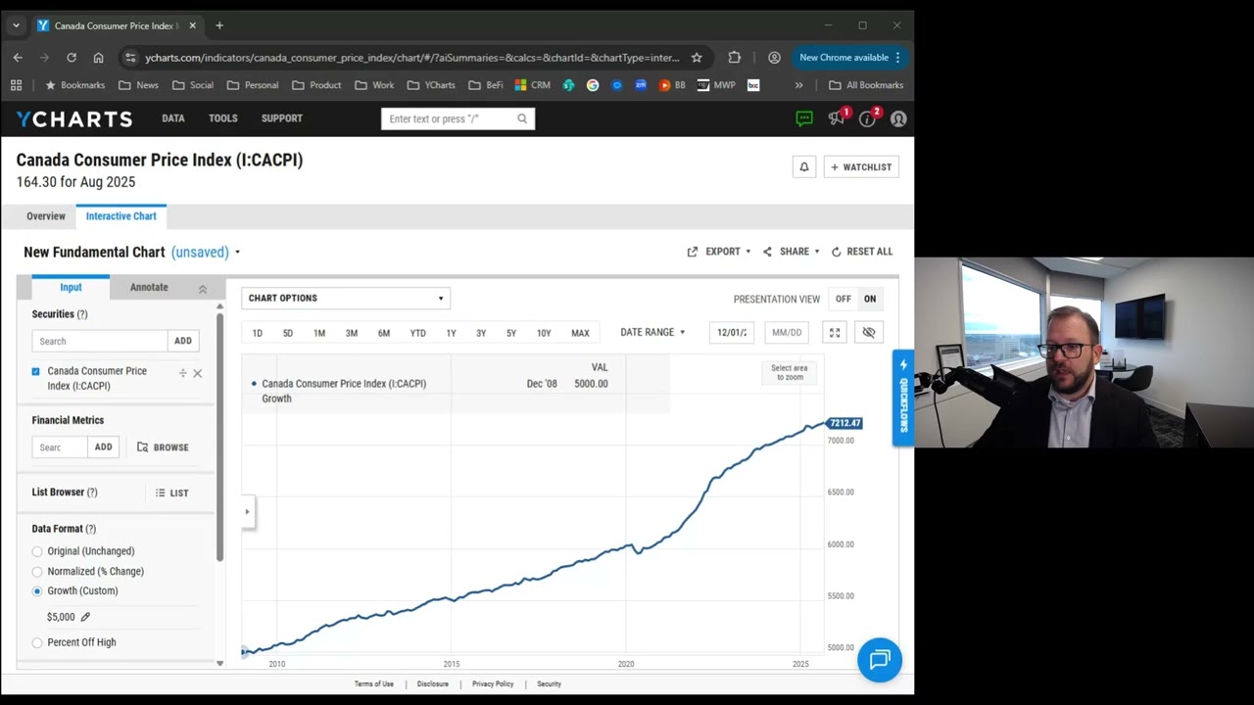Click the end date MM/DD field

[x=787, y=333]
